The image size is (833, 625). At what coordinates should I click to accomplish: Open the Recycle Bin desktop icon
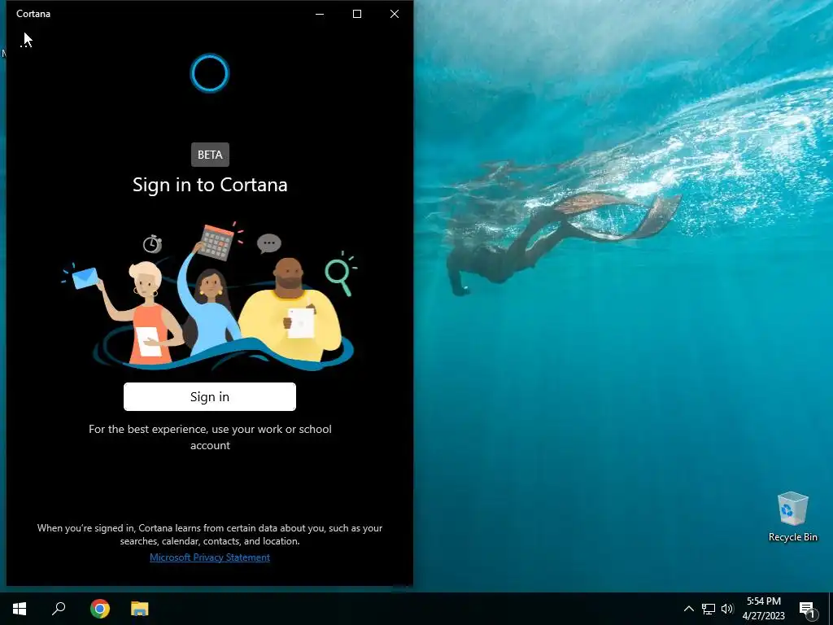(792, 517)
